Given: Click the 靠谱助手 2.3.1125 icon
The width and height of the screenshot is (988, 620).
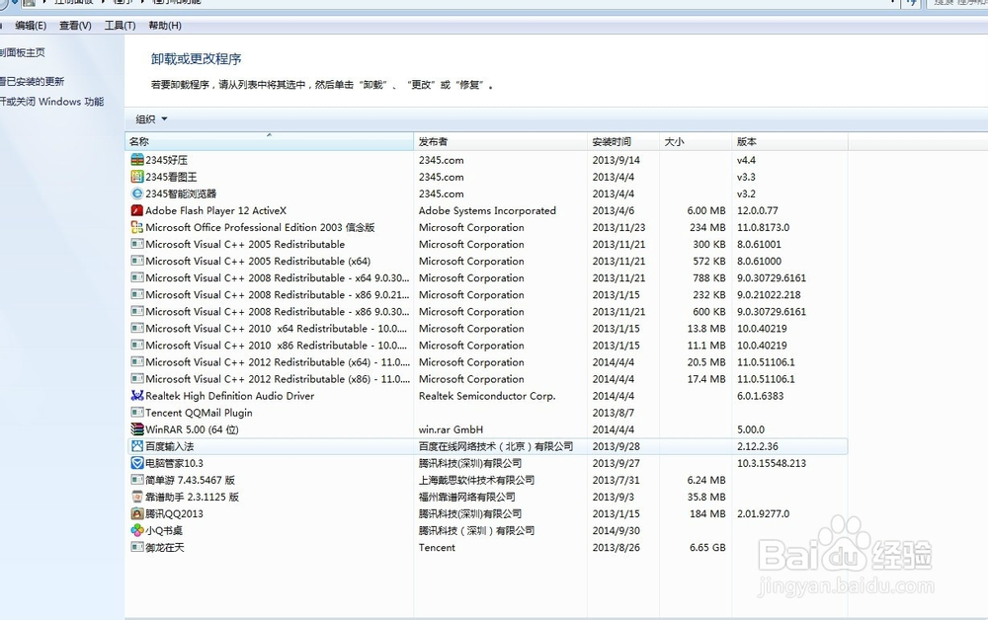Looking at the screenshot, I should click(x=136, y=497).
